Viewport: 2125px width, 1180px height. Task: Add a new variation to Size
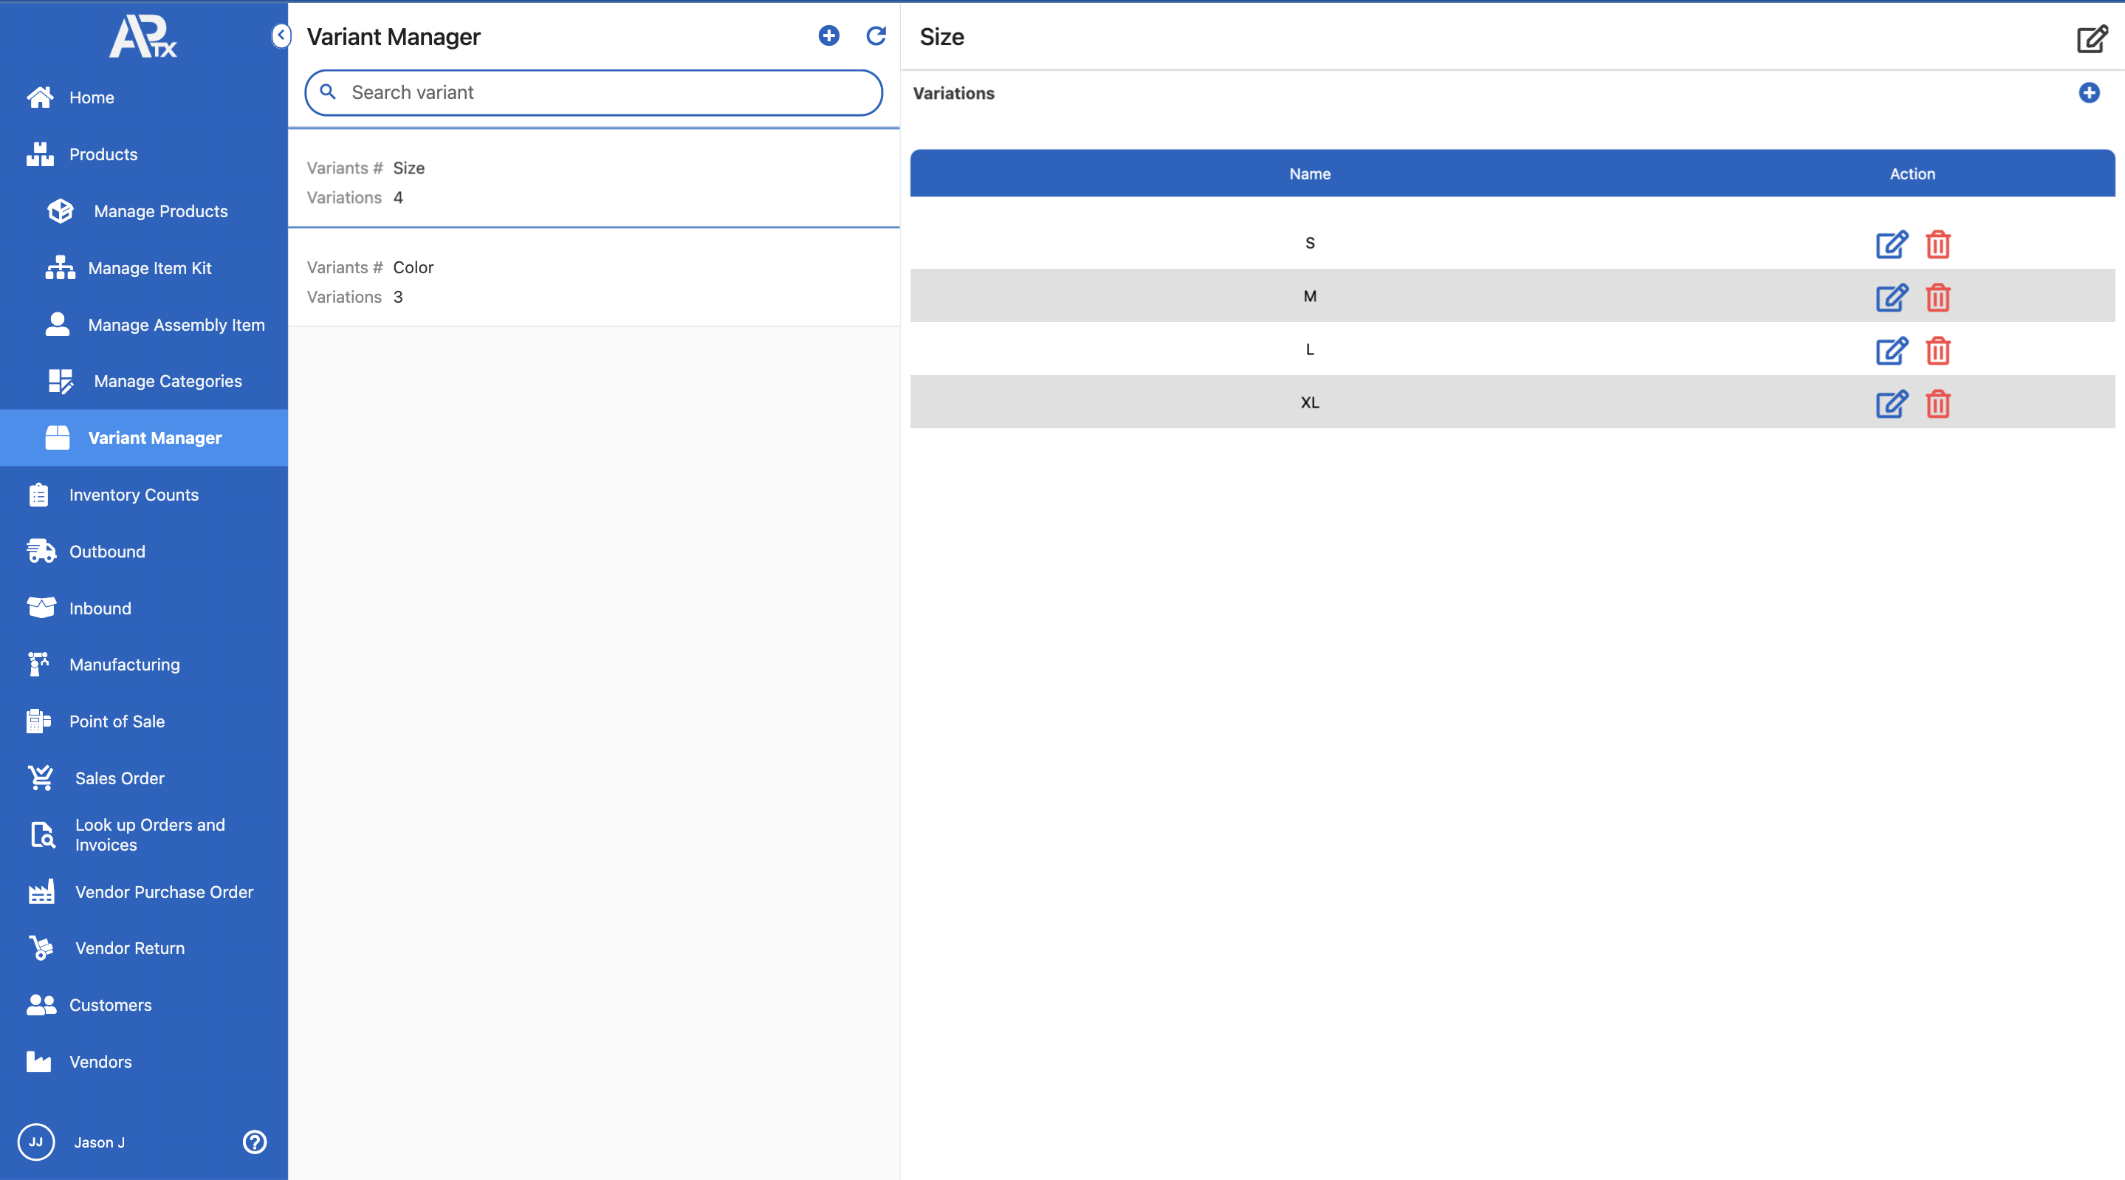(2089, 92)
